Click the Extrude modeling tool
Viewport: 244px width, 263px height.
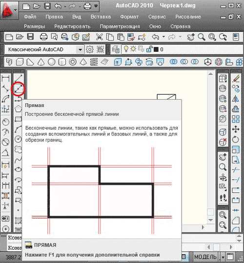(118, 62)
